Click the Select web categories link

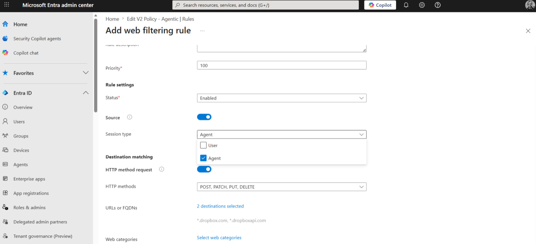tap(219, 238)
